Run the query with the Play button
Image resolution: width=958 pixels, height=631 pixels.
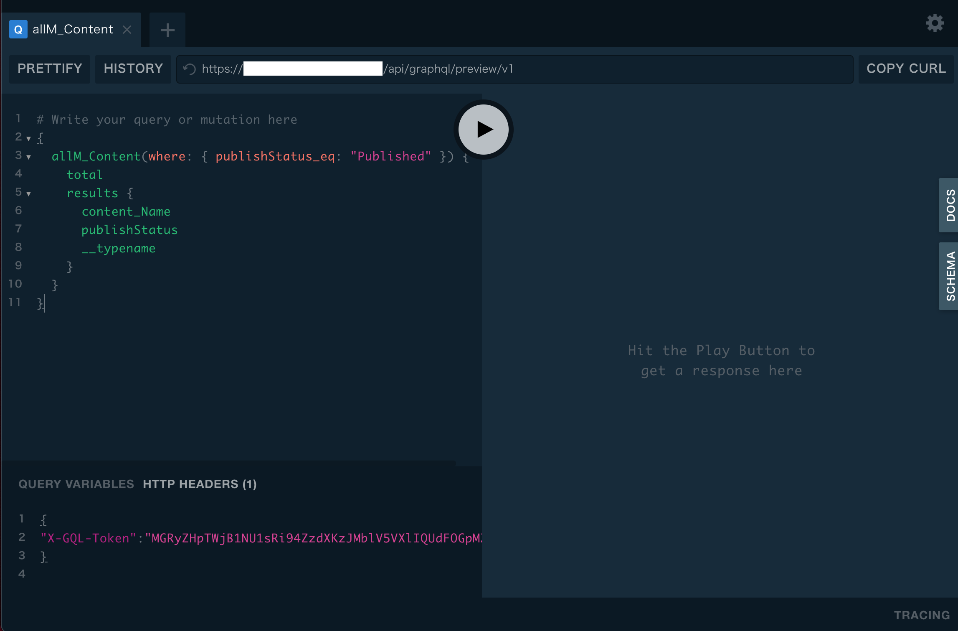[484, 130]
